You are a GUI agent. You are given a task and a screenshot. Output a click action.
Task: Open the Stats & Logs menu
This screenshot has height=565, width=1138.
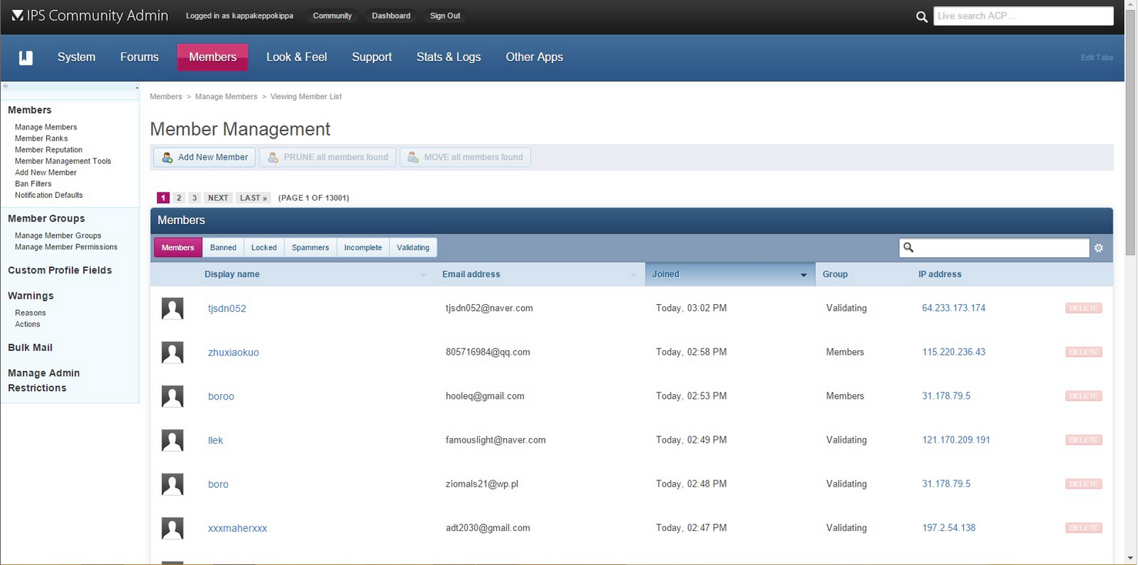click(448, 57)
